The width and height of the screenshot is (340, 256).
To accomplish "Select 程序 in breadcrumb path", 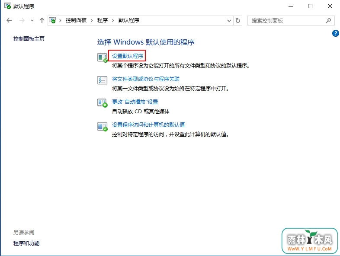I will point(103,20).
